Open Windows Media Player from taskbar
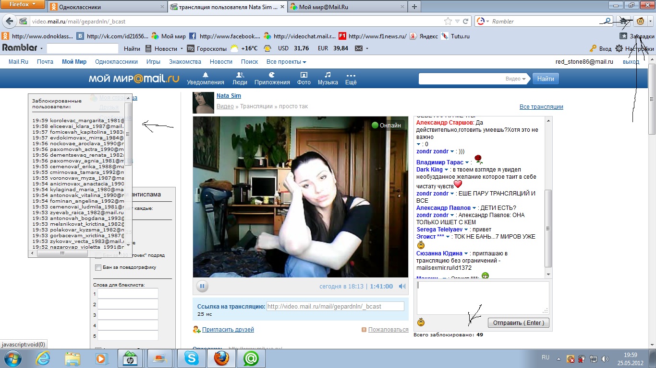 coord(100,358)
